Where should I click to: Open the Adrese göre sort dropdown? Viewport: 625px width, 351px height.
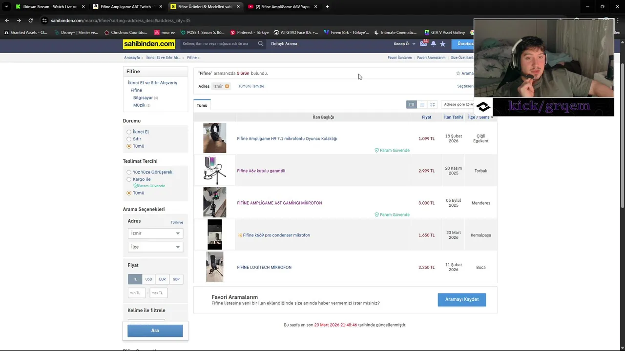click(458, 104)
